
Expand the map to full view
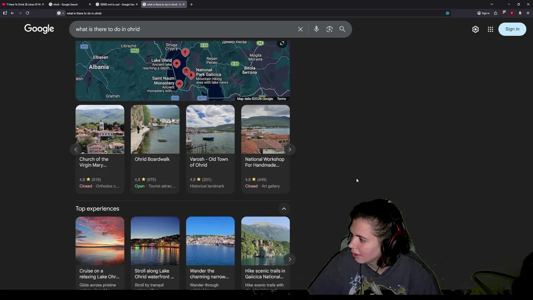[282, 43]
